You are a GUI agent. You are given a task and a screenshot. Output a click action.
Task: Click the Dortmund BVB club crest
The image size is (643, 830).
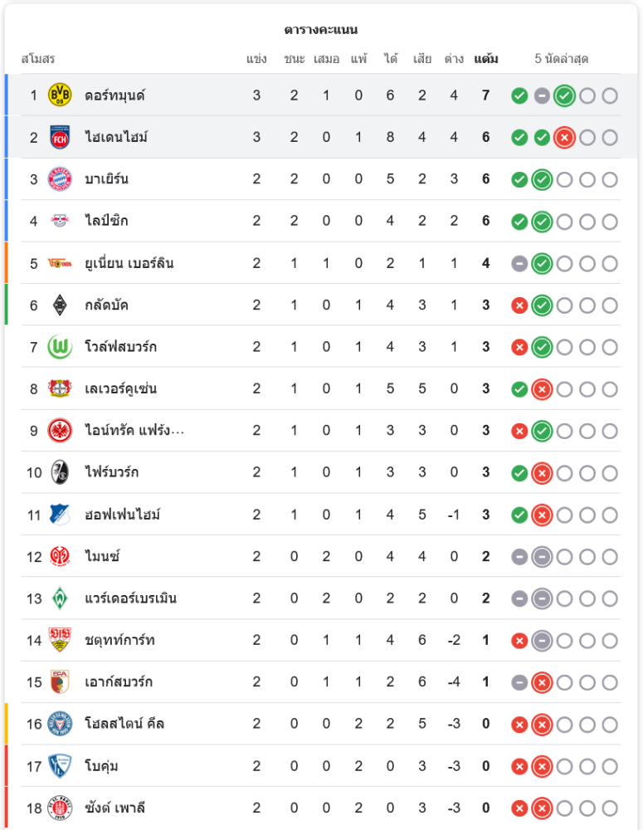click(x=60, y=95)
